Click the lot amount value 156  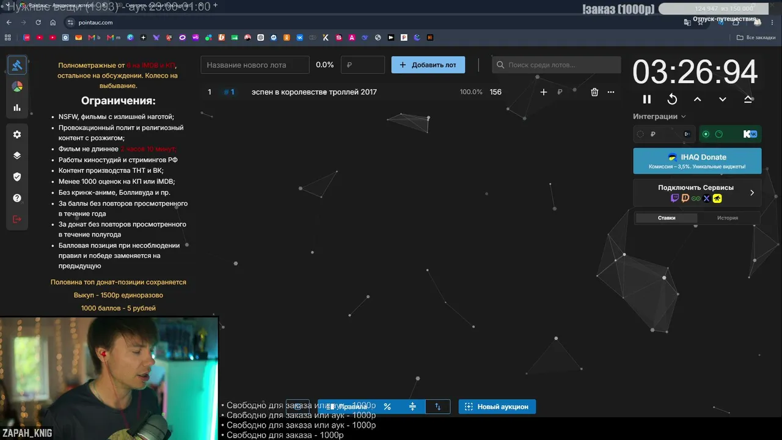coord(495,92)
